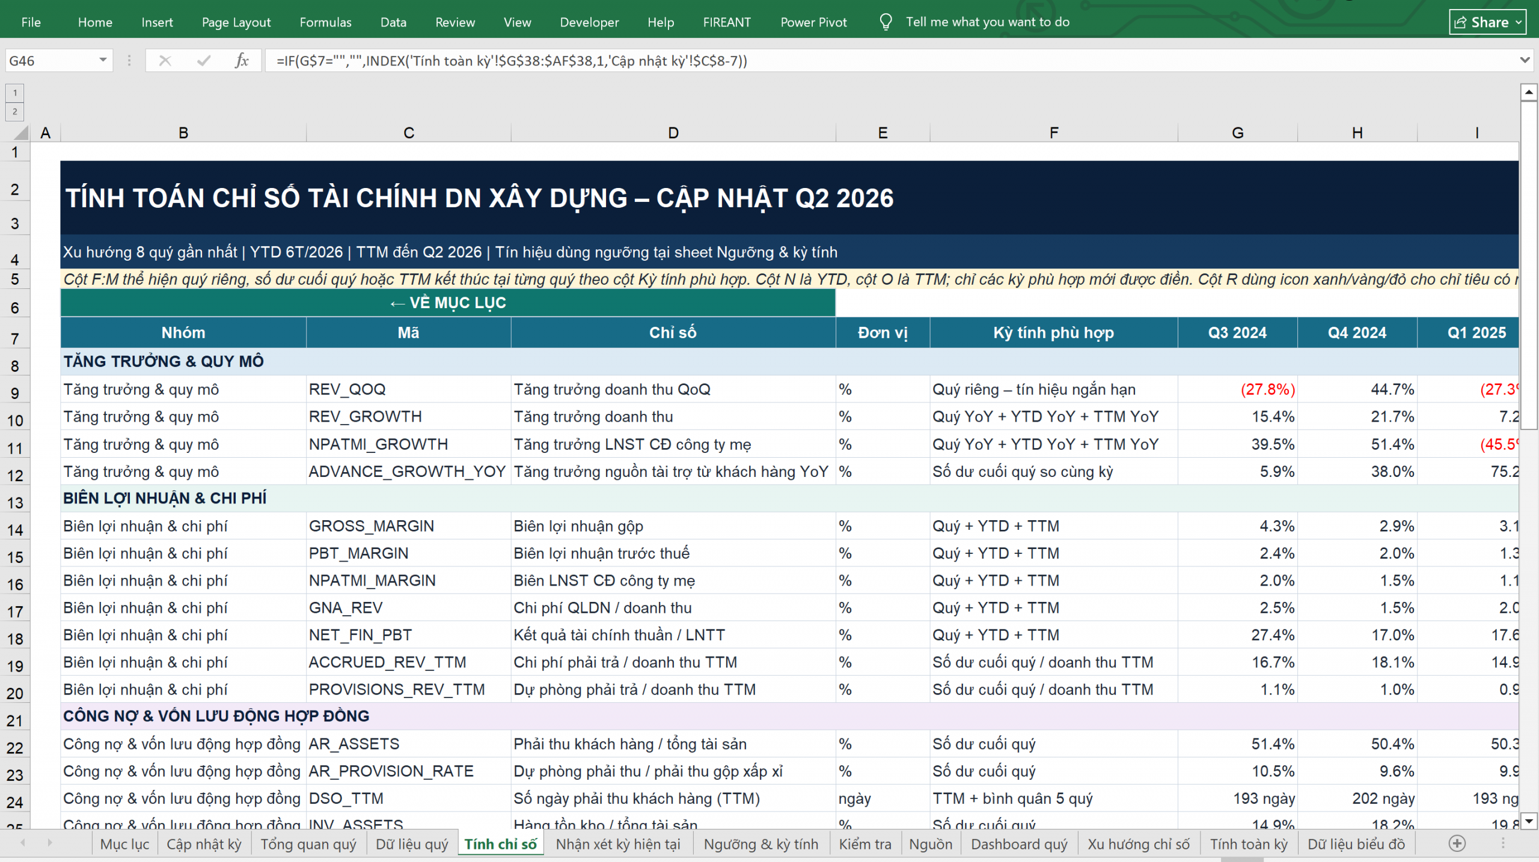Viewport: 1539px width, 862px height.
Task: Open the Dữ liệu quý sheet tab
Action: 412,844
